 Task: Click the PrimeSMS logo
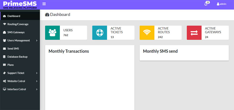[20, 5]
